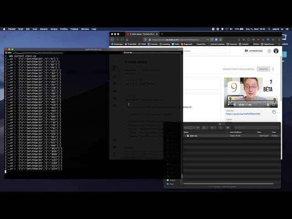This screenshot has width=292, height=219.
Task: Click the battery status in menu bar
Action: 239,29
